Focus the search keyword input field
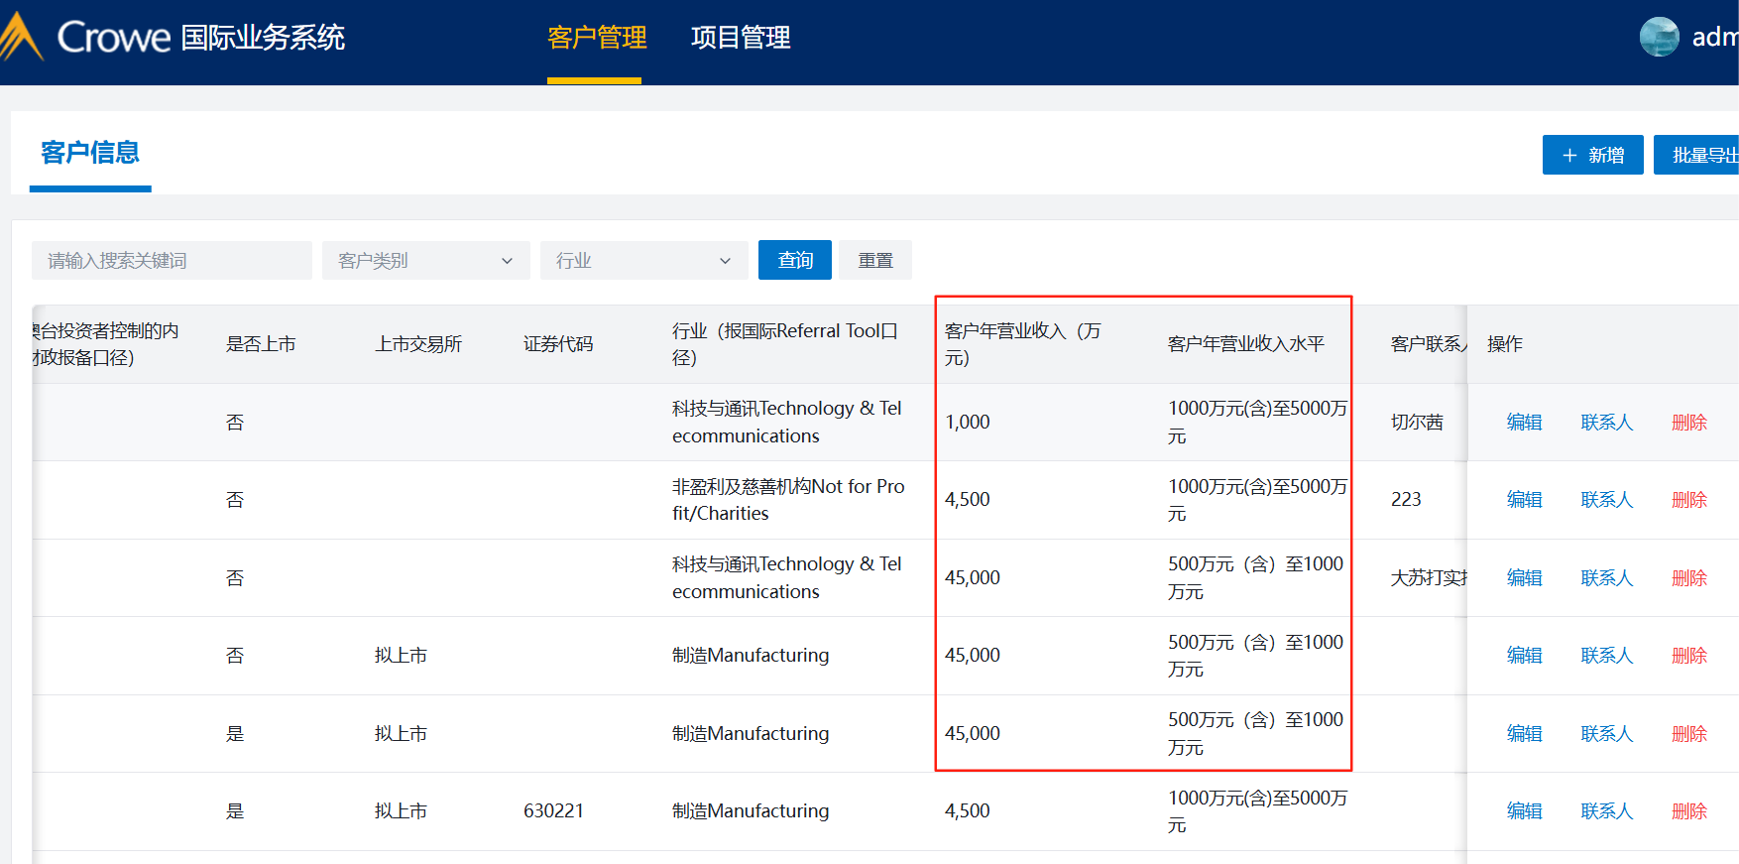Screen dimensions: 1739x864 [x=172, y=261]
